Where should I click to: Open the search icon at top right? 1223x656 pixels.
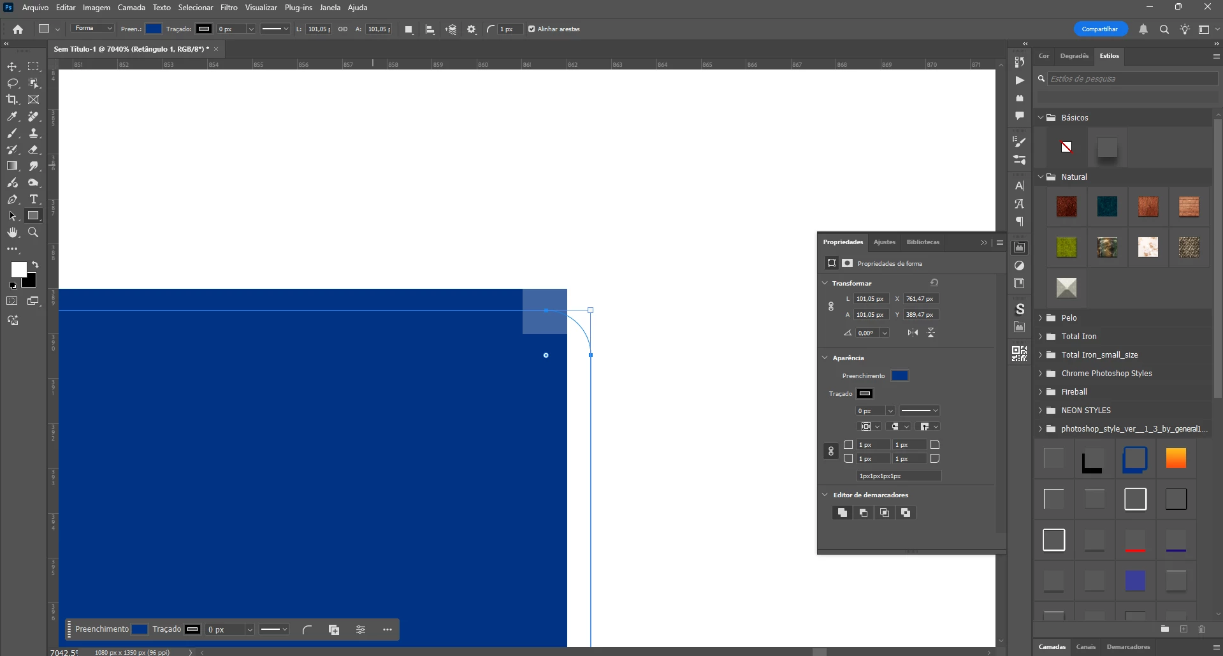pos(1164,29)
